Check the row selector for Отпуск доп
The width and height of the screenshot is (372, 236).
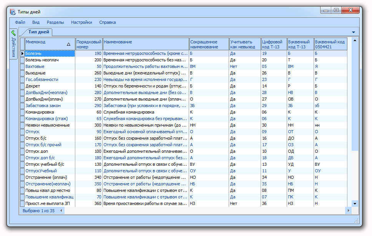22,152
